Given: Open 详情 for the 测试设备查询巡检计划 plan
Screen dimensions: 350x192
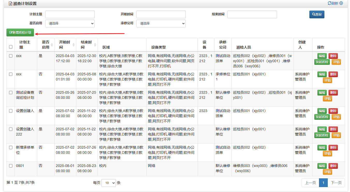Looking at the screenshot, I should click(327, 99).
